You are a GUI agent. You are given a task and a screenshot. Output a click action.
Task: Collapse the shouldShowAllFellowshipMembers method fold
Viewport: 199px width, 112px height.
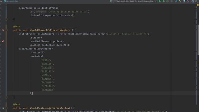7,30
